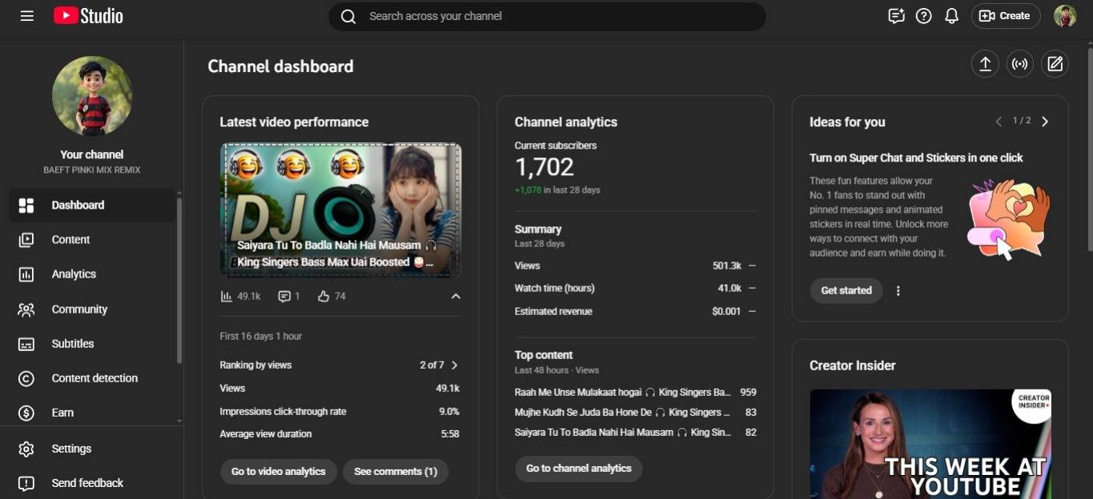Image resolution: width=1093 pixels, height=499 pixels.
Task: Open Analytics in the sidebar
Action: click(74, 274)
